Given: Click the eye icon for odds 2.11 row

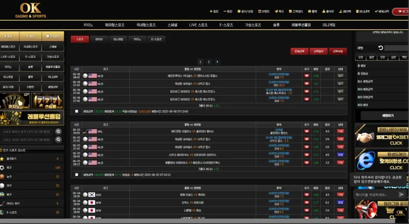Looking at the screenshot, I should 307,91.
